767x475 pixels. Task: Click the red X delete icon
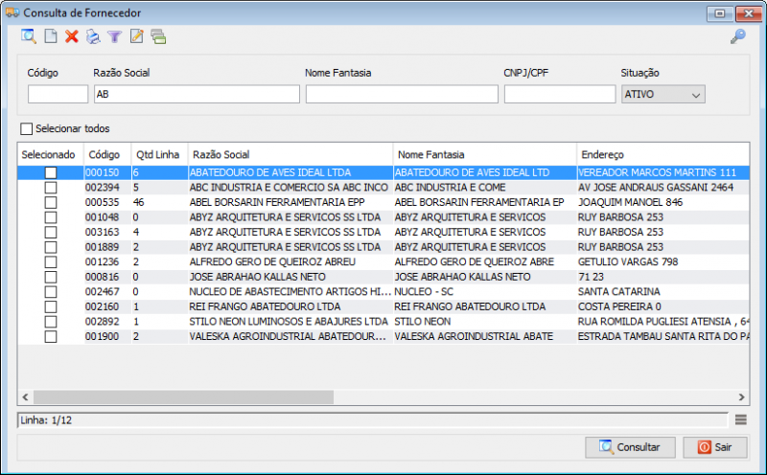tap(72, 36)
